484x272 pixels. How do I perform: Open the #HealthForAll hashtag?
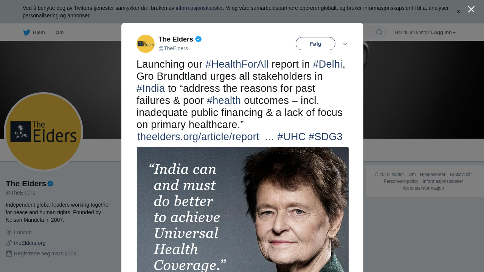(237, 65)
